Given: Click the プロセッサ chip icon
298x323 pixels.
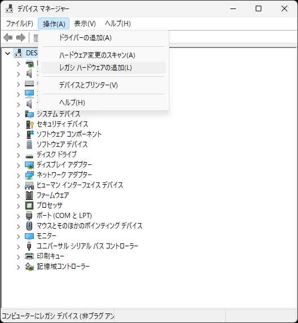Looking at the screenshot, I should [x=29, y=206].
